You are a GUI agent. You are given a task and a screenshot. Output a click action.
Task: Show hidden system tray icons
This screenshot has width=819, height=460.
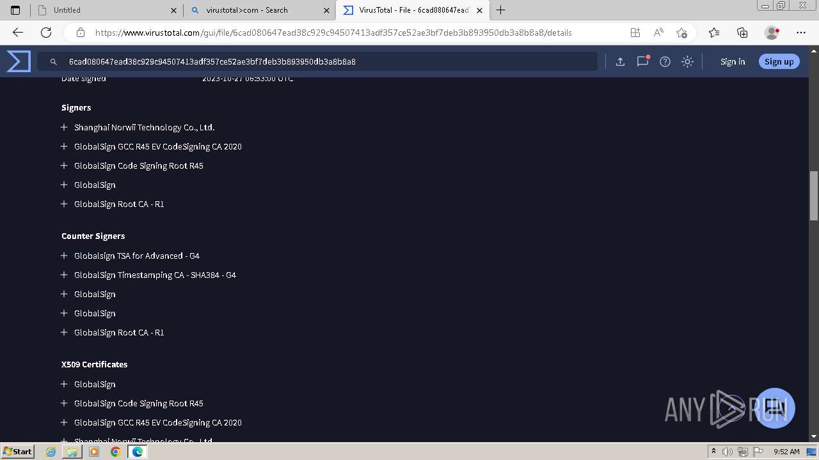tap(713, 452)
